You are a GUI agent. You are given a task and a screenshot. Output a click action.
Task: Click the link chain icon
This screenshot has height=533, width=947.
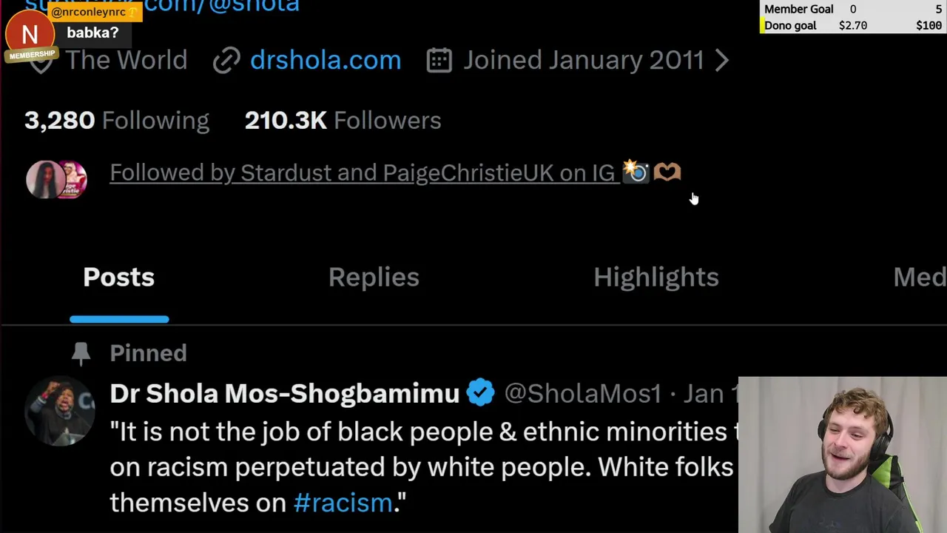[x=226, y=61]
